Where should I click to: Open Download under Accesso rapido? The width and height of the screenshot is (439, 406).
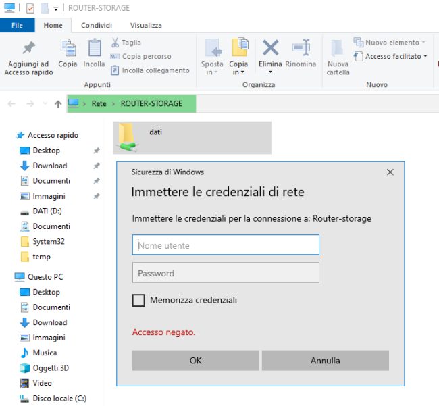coord(49,166)
